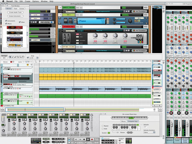Open the Edit menu
Screen dimensions: 192x144
pos(21,1)
